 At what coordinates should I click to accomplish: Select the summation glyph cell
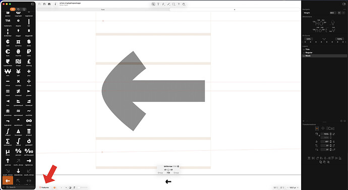tap(8, 142)
